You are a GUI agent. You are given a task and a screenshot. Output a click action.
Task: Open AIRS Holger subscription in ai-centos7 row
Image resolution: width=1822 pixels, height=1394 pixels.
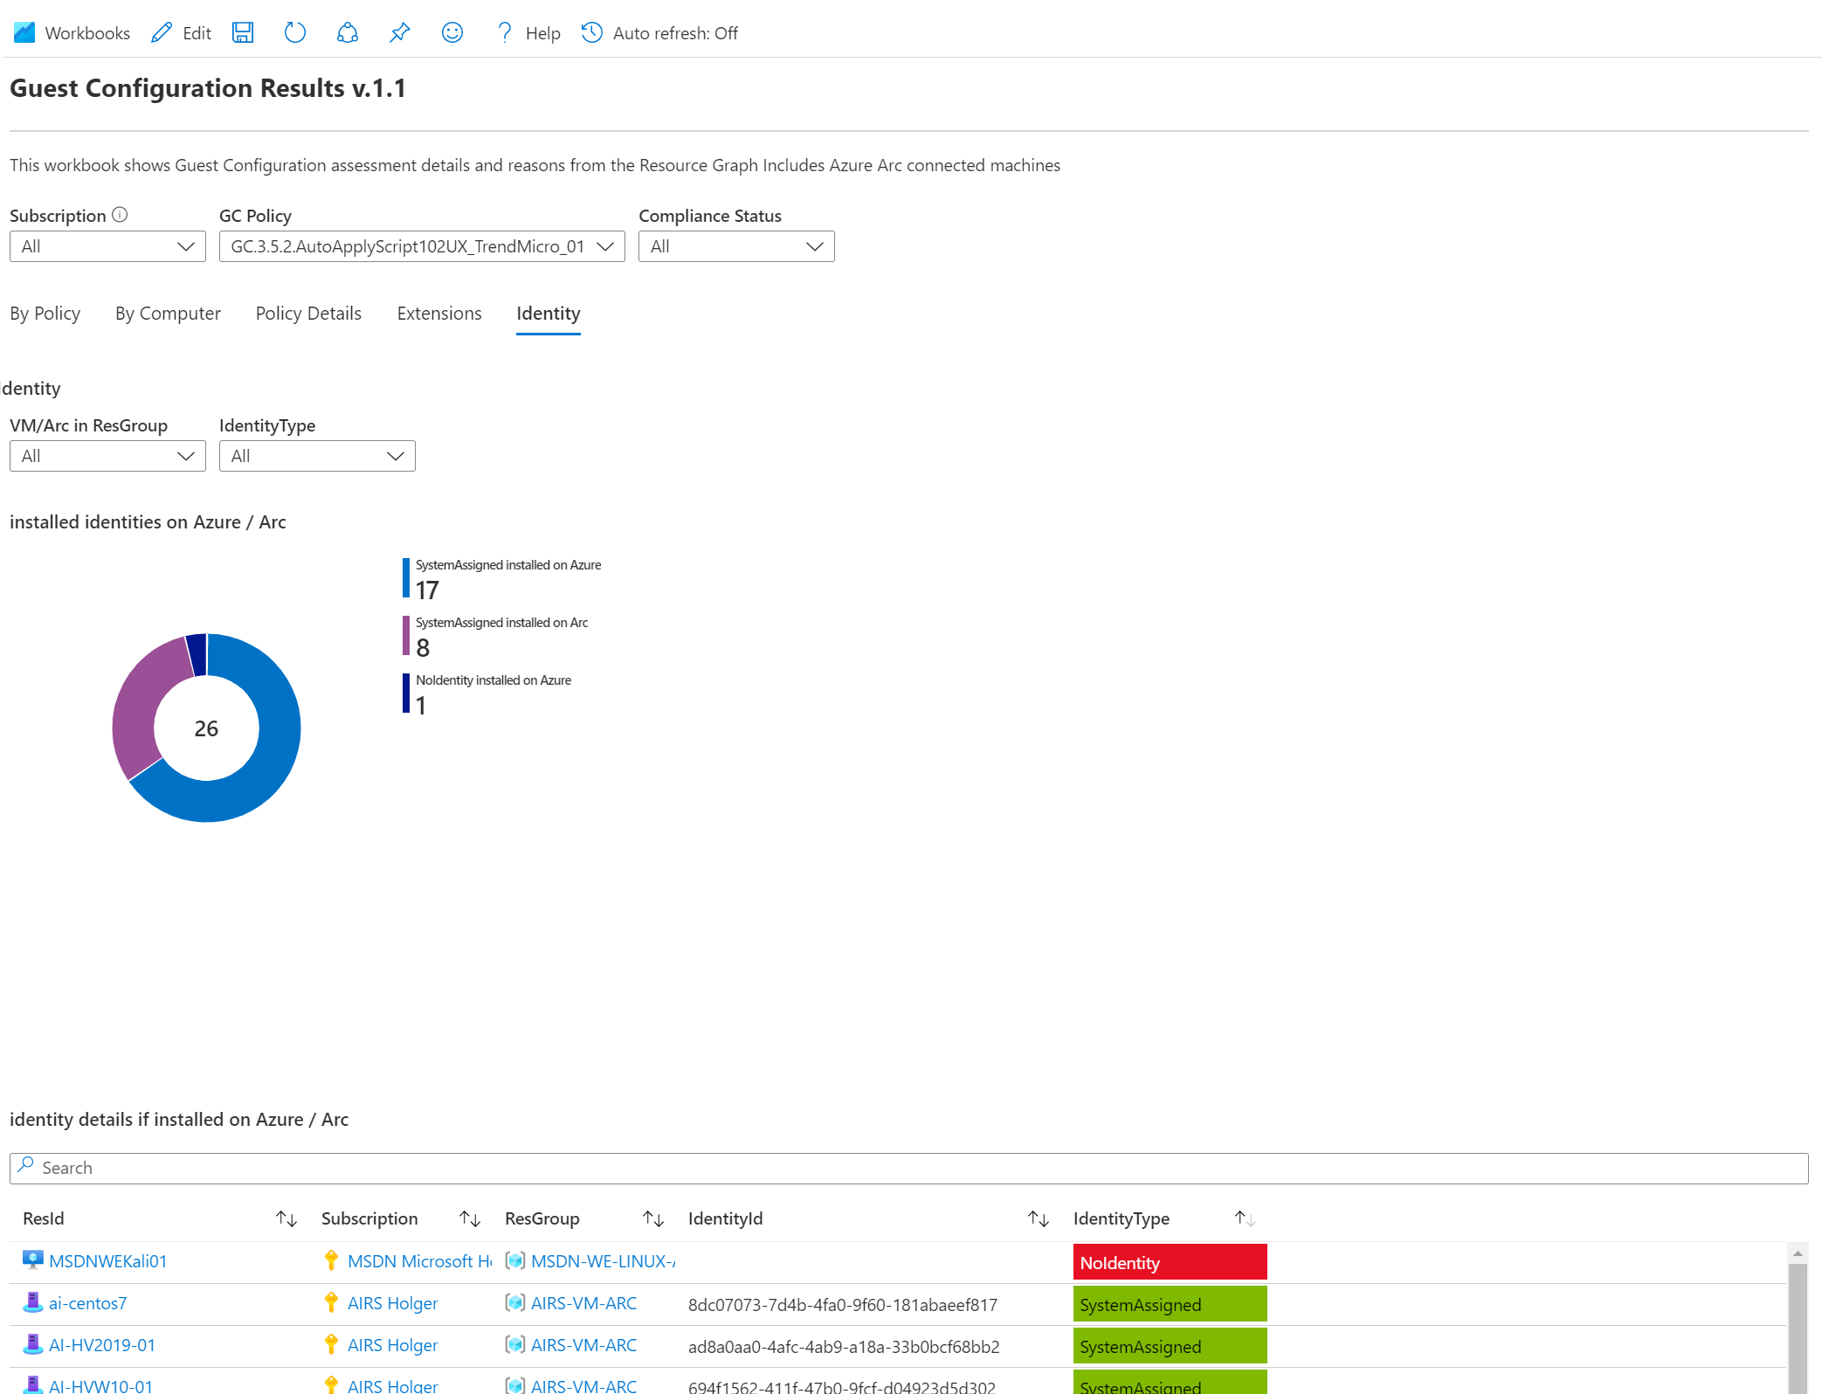393,1303
